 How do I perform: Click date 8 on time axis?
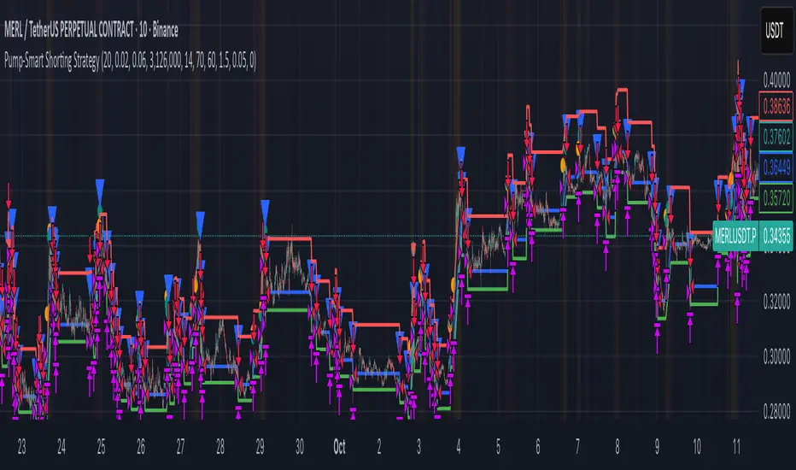coord(617,447)
